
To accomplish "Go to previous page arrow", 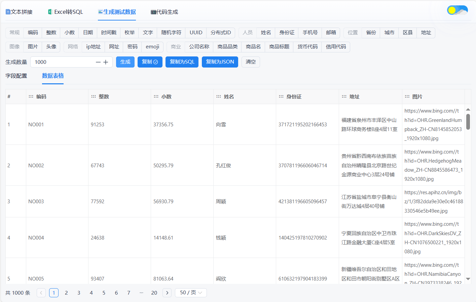I will (x=41, y=293).
